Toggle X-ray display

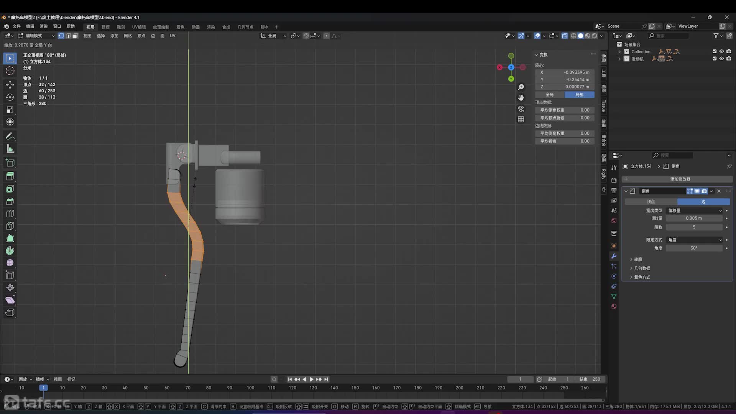point(565,36)
